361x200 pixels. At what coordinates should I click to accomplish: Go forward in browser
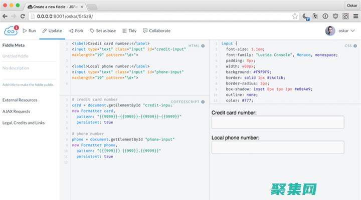(x=14, y=16)
